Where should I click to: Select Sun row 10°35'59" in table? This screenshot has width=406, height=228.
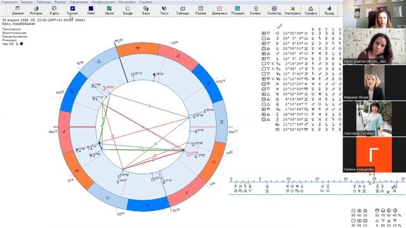[302, 34]
